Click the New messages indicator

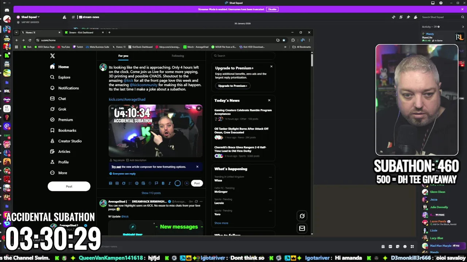[x=179, y=227]
